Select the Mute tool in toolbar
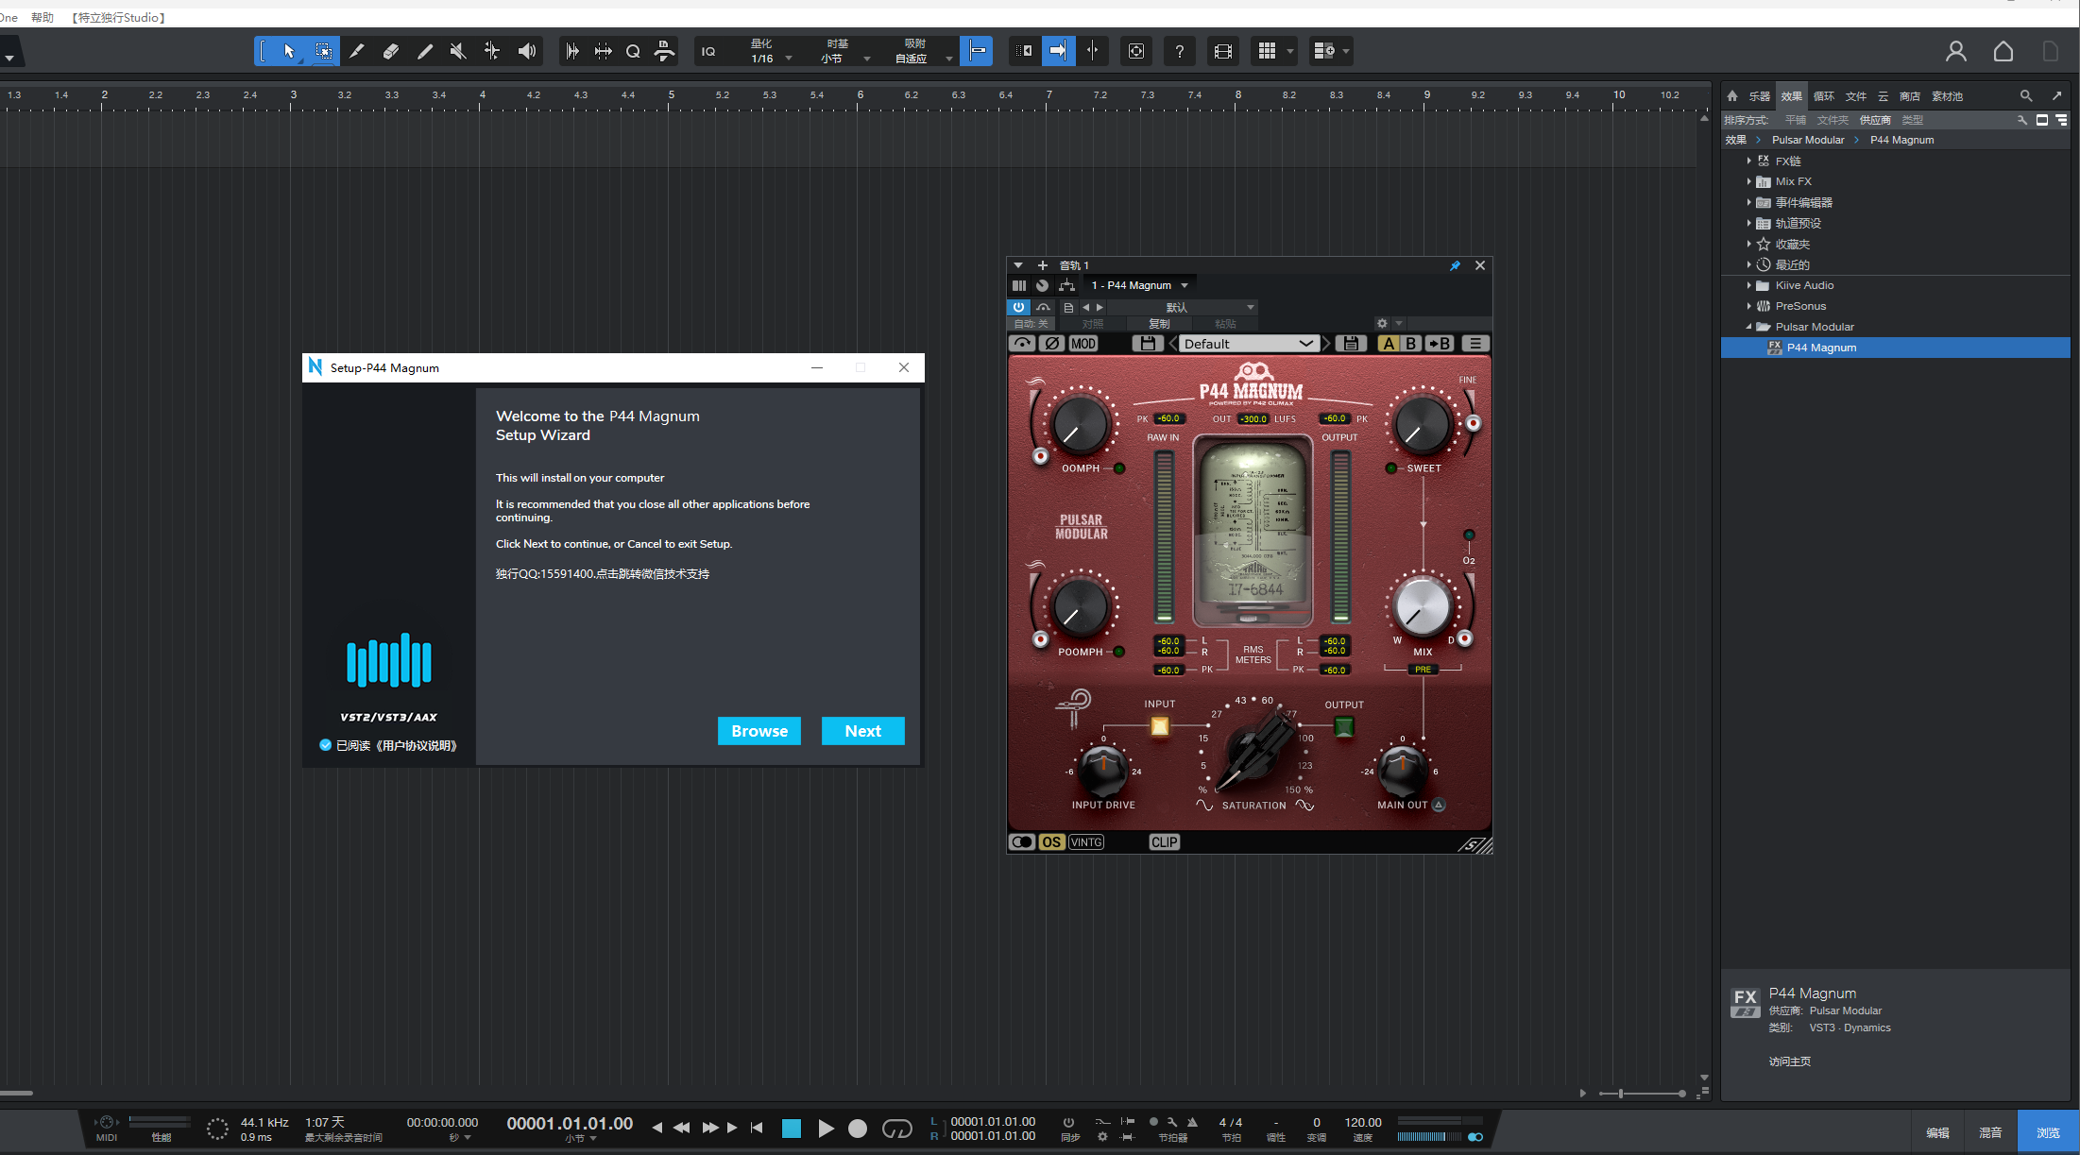The width and height of the screenshot is (2080, 1155). 458,51
